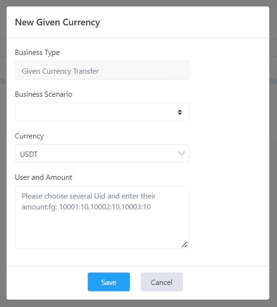Click the New Given Currency dialog title
Screen dimensions: 277x307
[57, 22]
